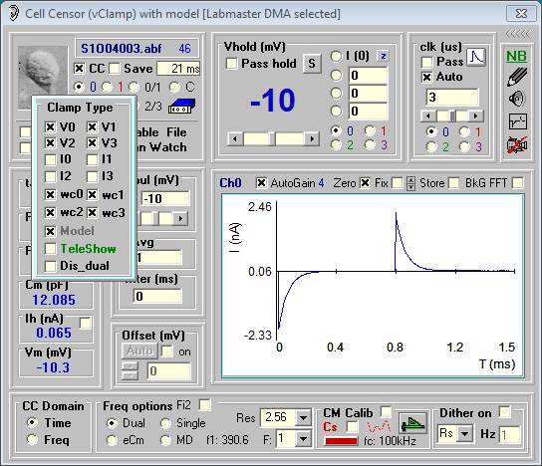Open the Res dropdown
Screen dimensions: 542x466
coord(303,417)
